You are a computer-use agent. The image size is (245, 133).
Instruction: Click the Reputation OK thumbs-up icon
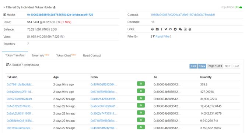pos(241,7)
